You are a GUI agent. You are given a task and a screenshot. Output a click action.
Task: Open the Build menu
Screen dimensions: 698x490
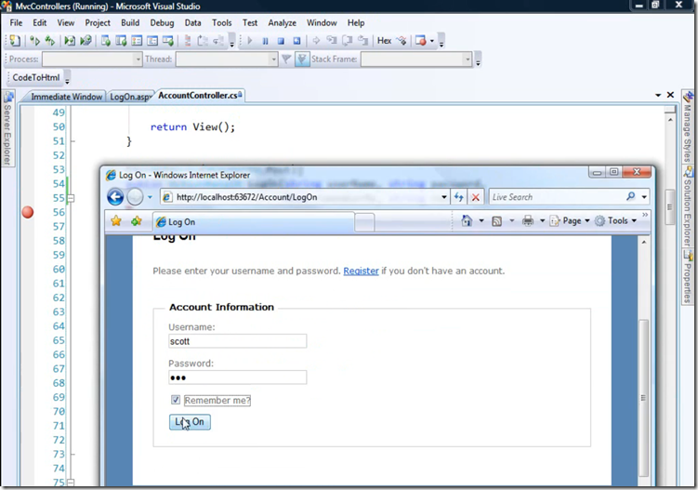(x=130, y=22)
